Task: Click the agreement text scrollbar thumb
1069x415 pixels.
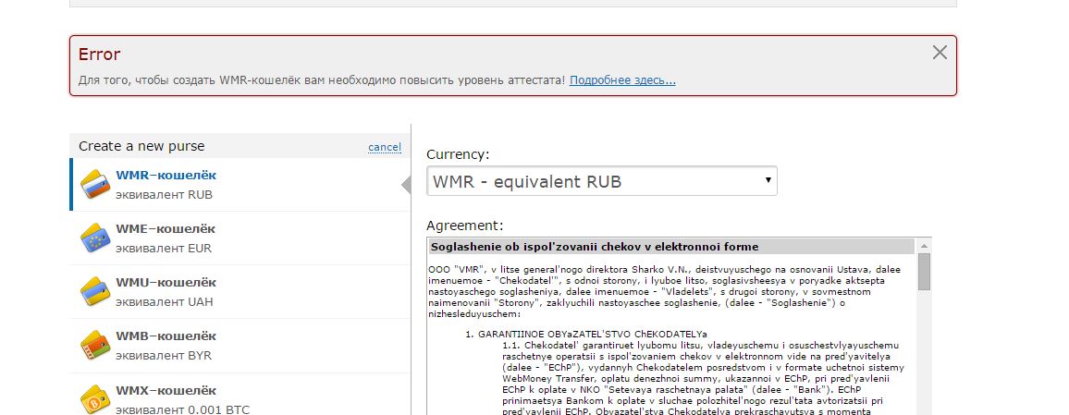Action: point(925,272)
